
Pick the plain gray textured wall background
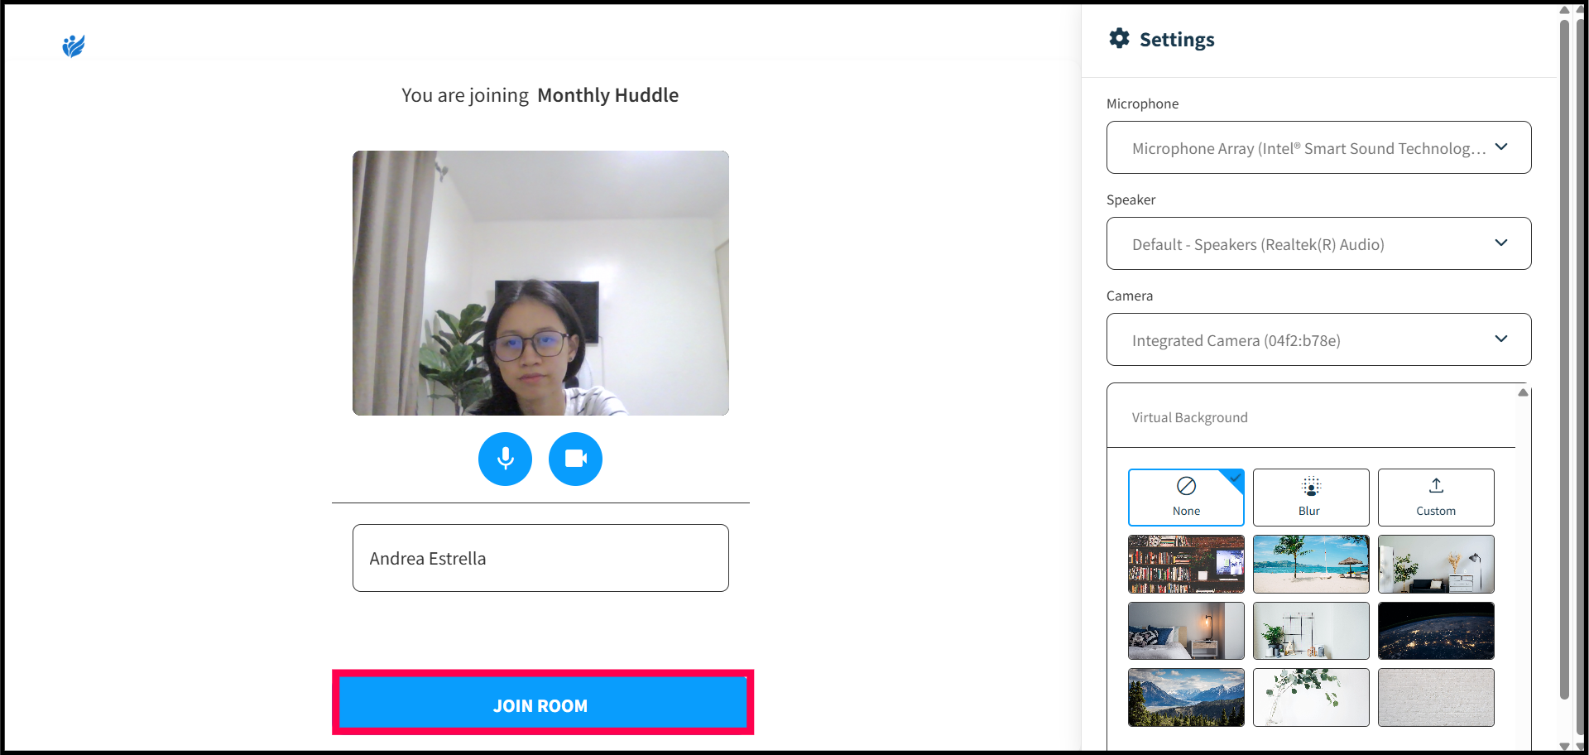click(1435, 697)
